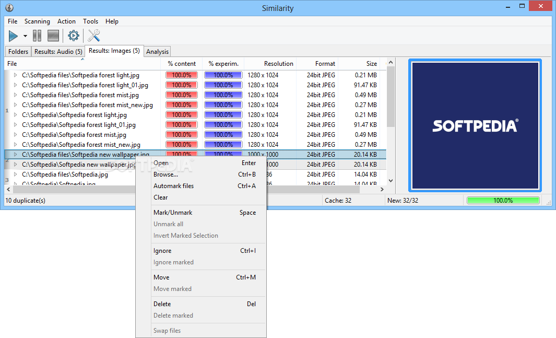Screen dimensions: 556x338
Task: Click blue 100.0% experim. bar for forest mist.jpg
Action: [x=223, y=95]
